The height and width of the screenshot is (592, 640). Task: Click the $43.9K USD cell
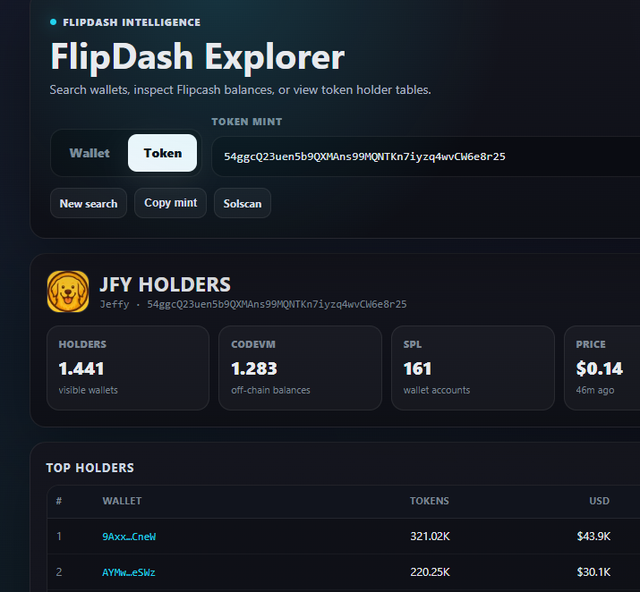593,537
